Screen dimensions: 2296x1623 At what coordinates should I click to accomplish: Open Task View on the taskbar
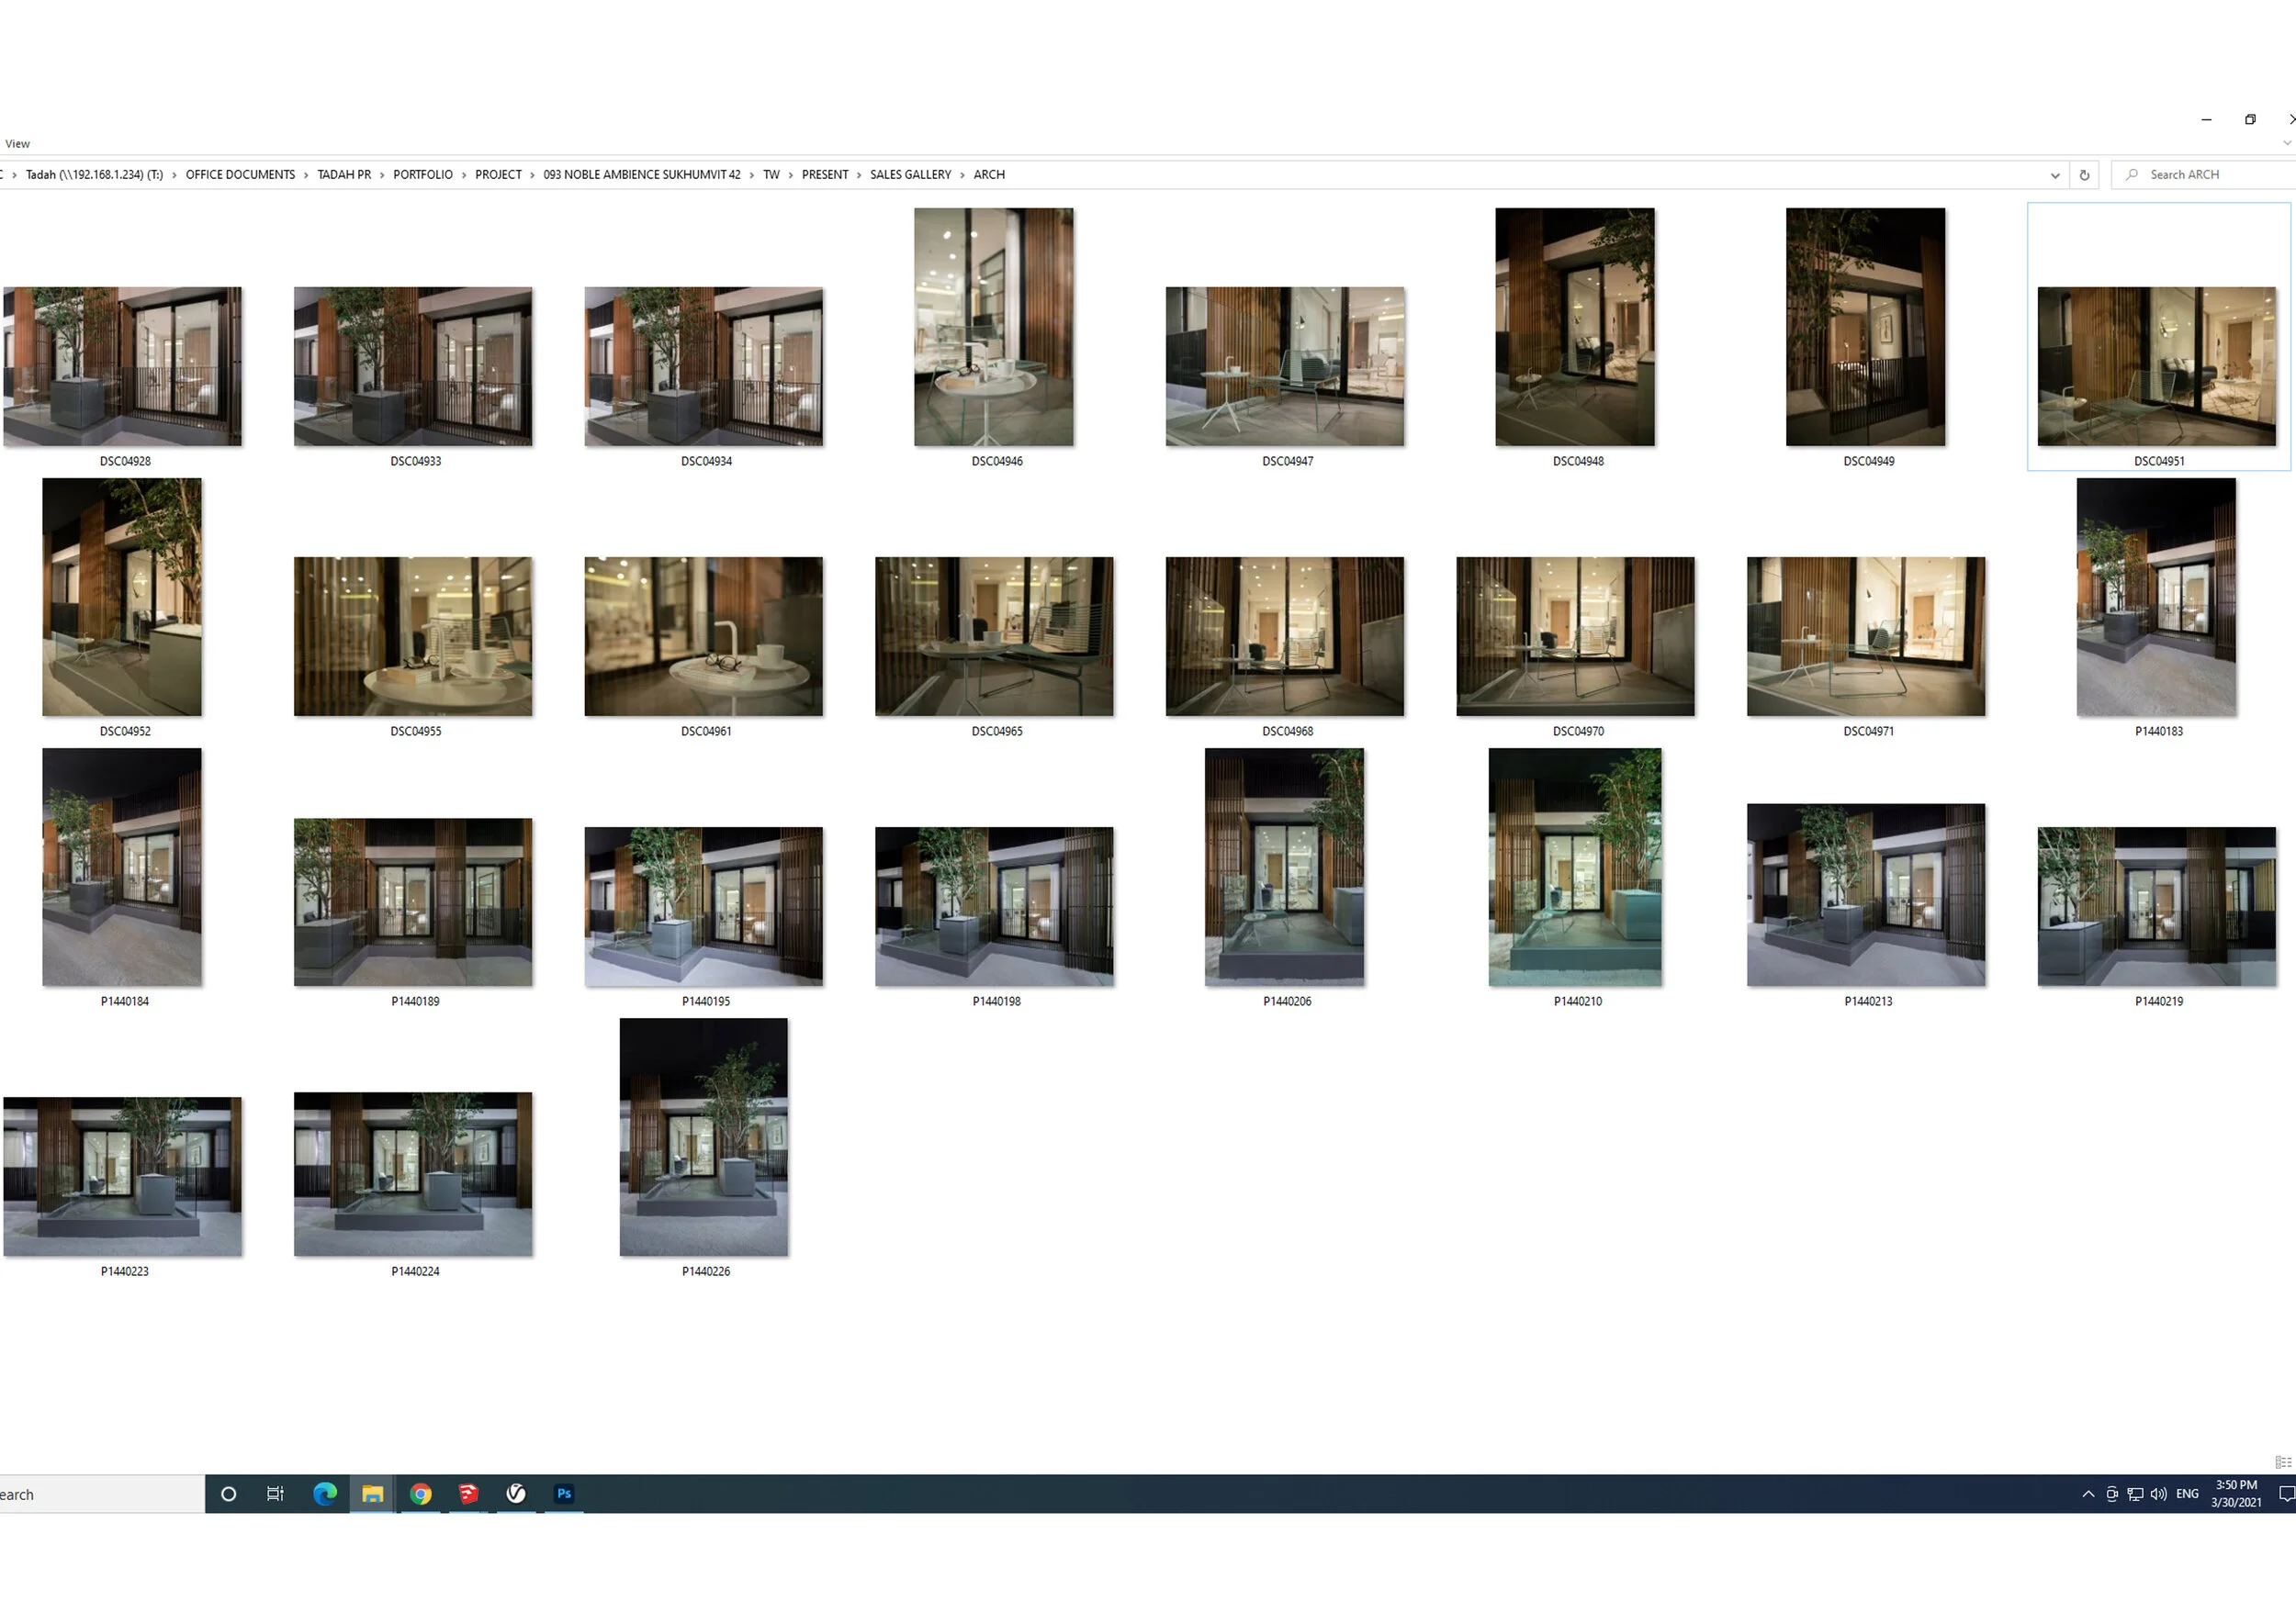click(276, 1494)
